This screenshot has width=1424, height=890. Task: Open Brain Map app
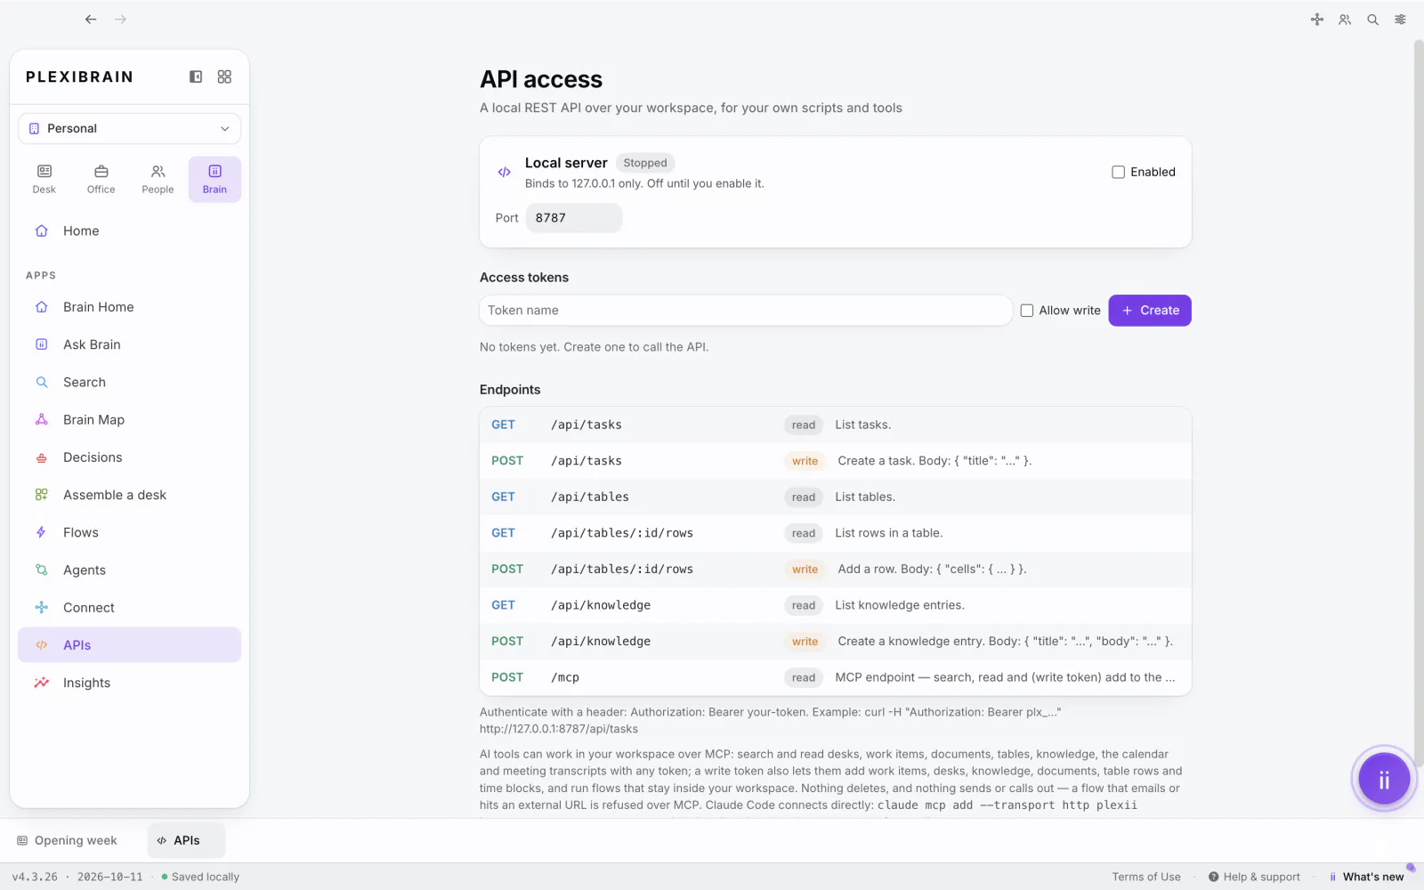coord(129,419)
